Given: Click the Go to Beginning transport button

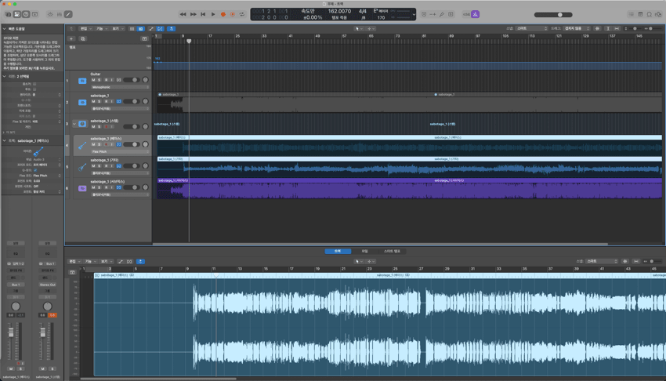Looking at the screenshot, I should pos(203,14).
